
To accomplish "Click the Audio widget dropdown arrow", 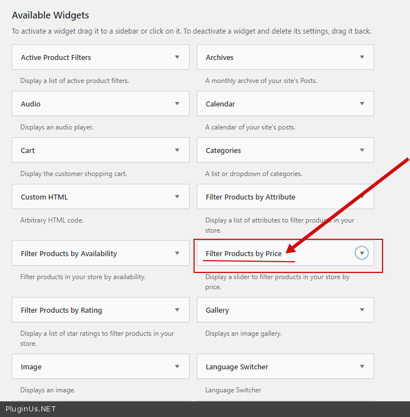I will 177,104.
